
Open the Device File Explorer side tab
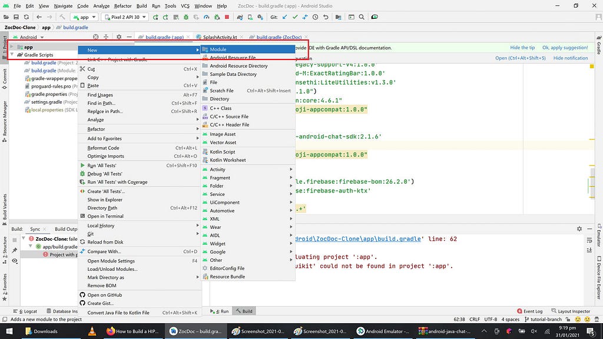tap(599, 278)
